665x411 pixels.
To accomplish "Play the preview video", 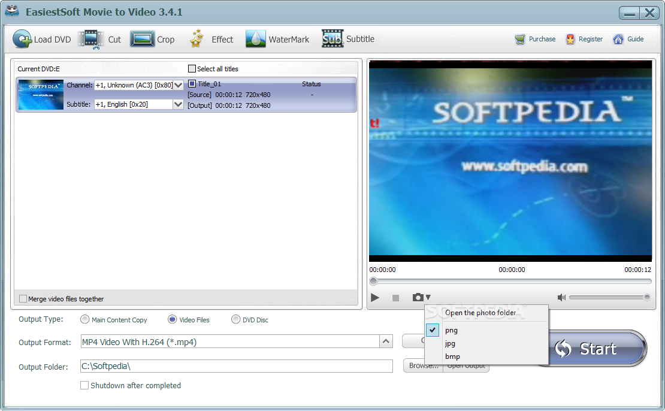I will [375, 298].
